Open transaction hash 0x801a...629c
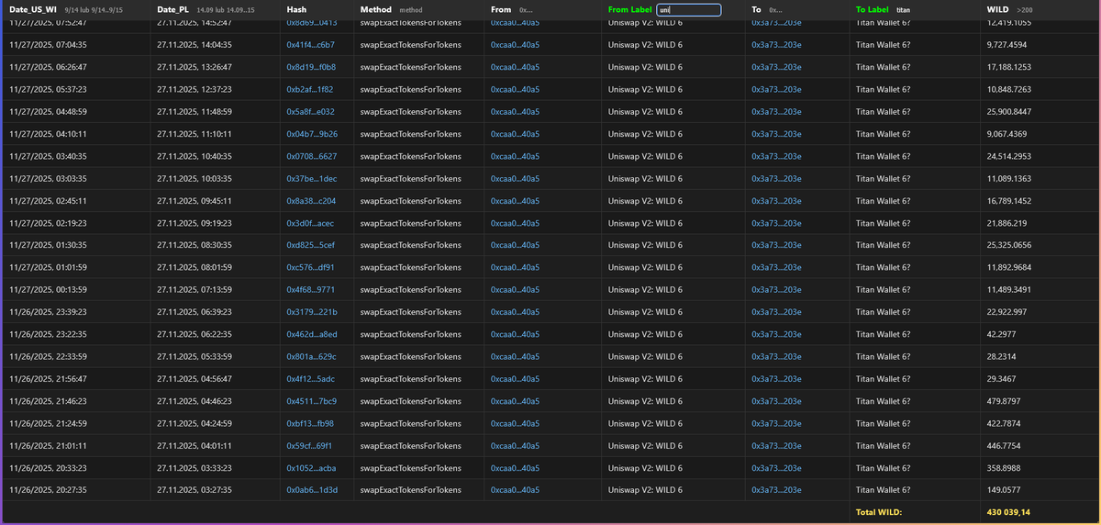The height and width of the screenshot is (525, 1101). point(312,356)
